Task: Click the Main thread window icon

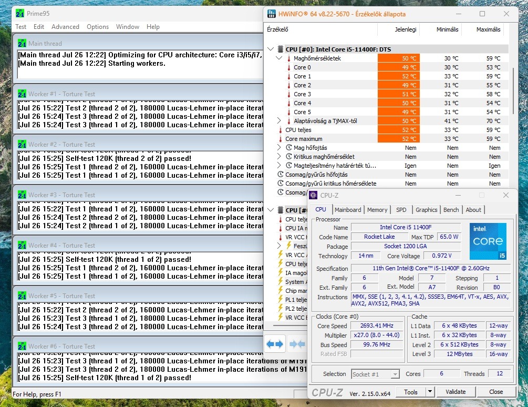Action: 22,44
